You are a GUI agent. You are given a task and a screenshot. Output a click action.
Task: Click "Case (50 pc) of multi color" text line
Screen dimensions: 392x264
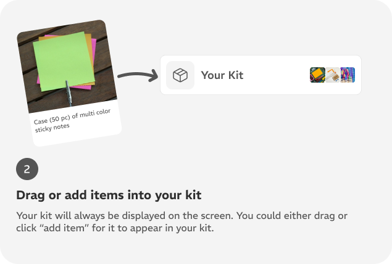(x=72, y=117)
